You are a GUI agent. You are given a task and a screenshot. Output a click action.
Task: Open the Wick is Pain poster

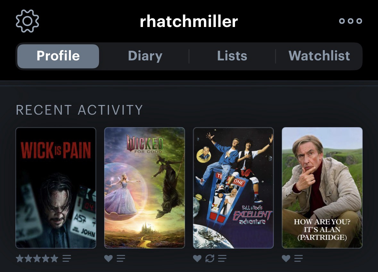(x=56, y=188)
